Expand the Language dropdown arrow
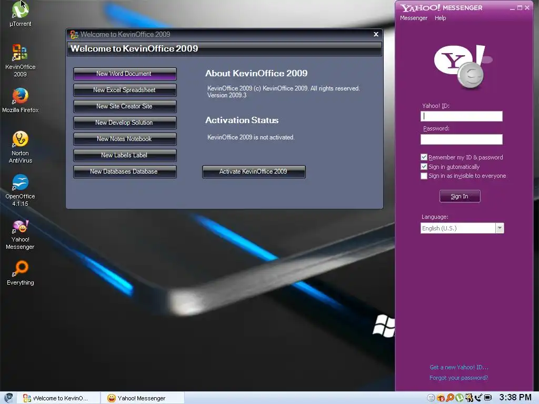The image size is (539, 404). 500,228
